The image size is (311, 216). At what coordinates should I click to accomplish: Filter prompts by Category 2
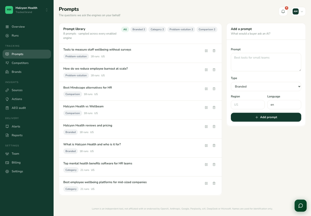pos(157,30)
